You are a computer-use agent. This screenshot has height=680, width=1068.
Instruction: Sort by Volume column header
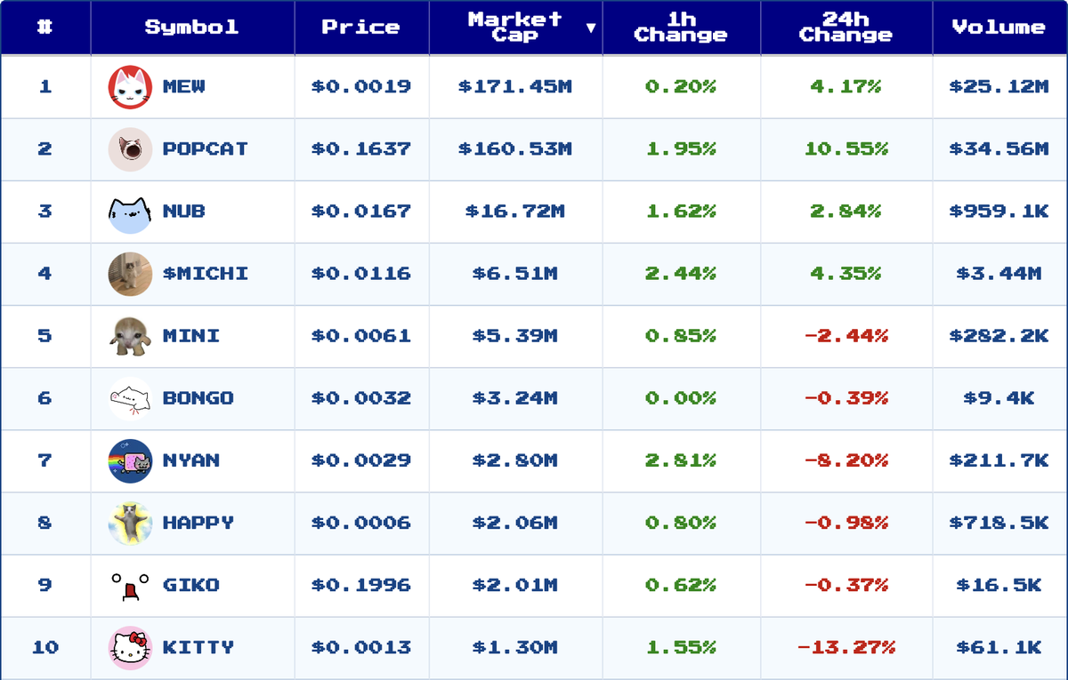(999, 28)
